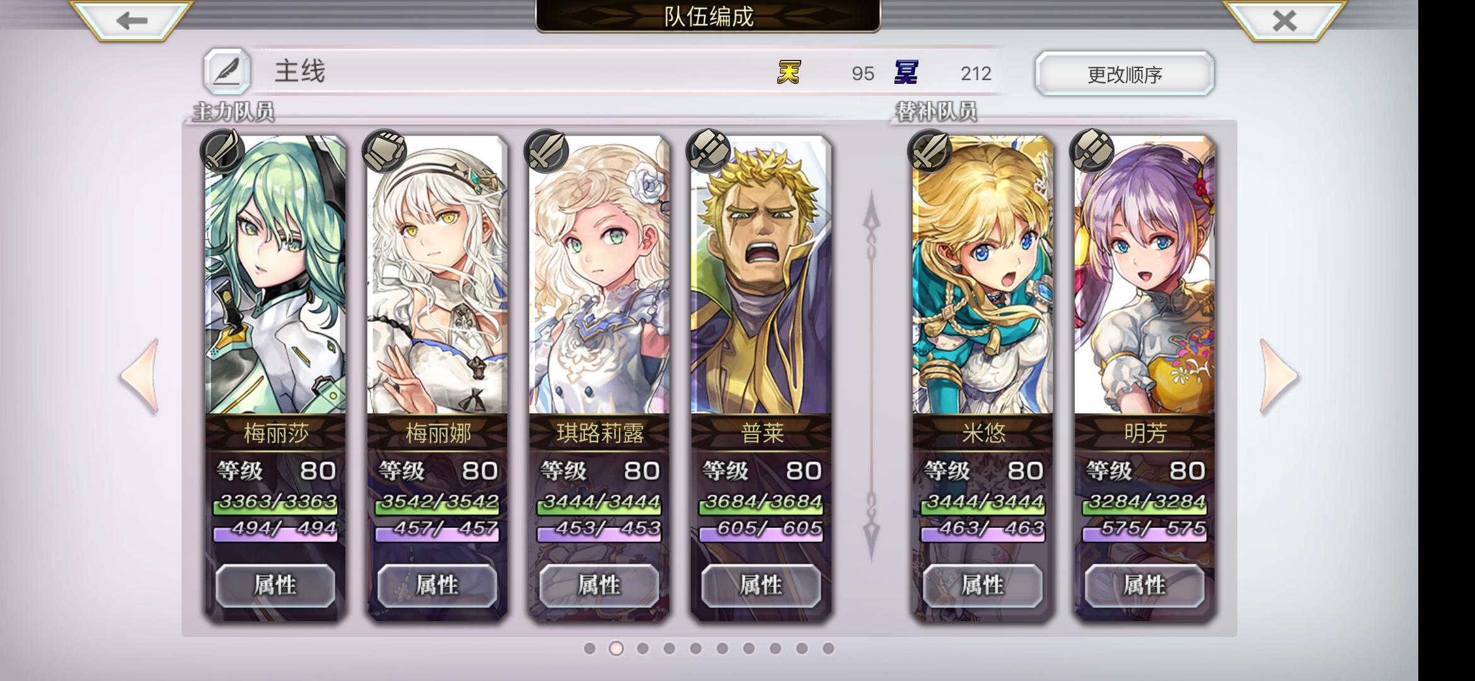Screen dimensions: 1475x681
Task: Go to previous team with left arrow
Action: point(140,376)
